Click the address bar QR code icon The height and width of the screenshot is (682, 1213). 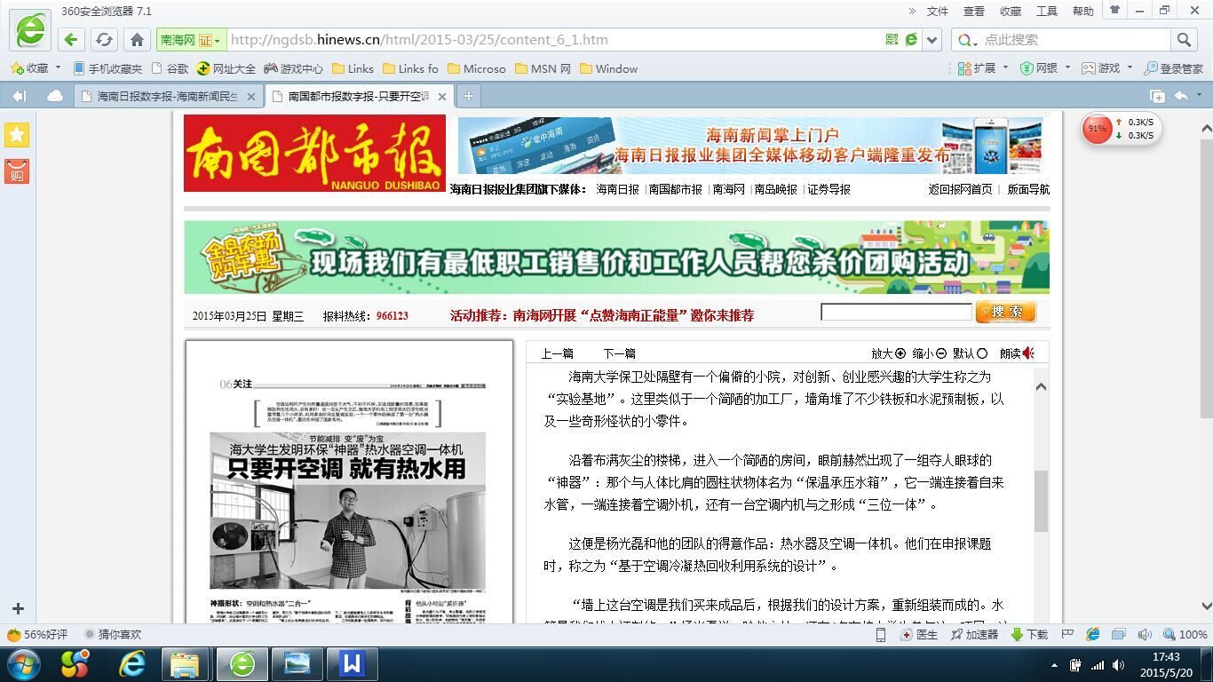892,40
